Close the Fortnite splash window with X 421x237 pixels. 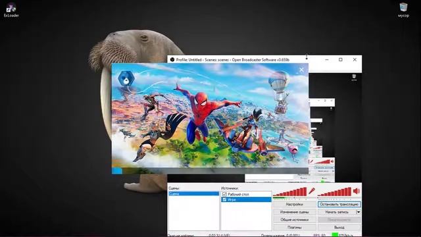[301, 70]
